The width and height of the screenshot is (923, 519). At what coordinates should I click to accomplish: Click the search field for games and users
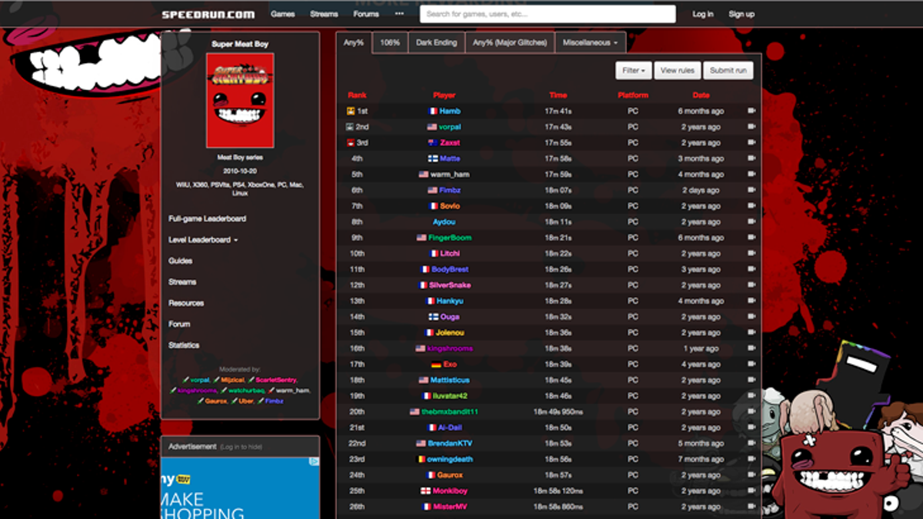pyautogui.click(x=548, y=14)
